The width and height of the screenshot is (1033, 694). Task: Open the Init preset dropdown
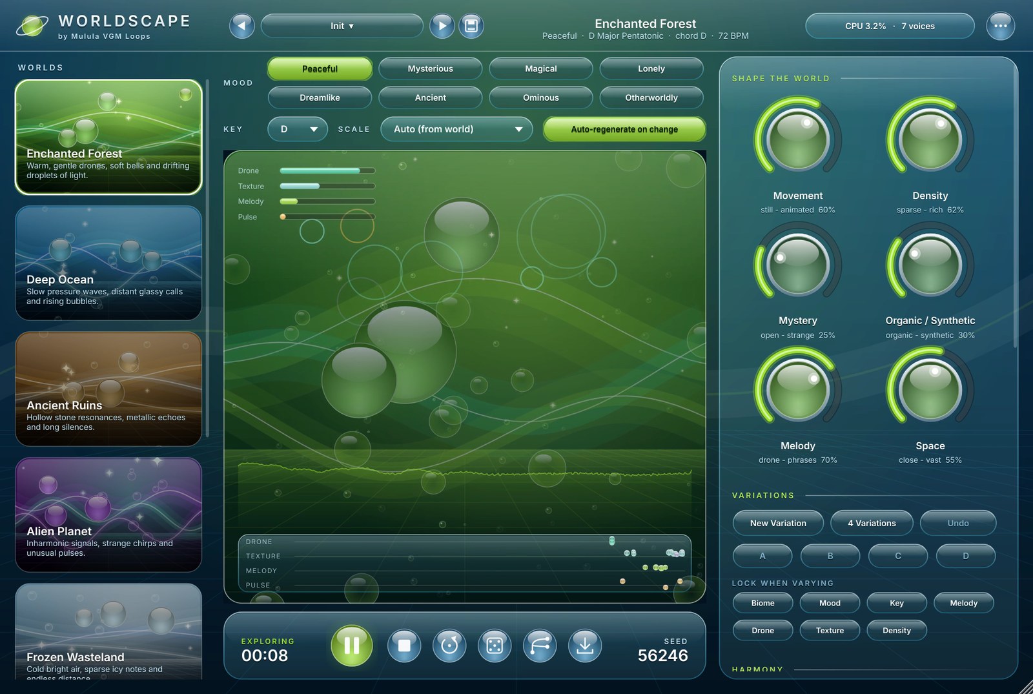pyautogui.click(x=342, y=26)
